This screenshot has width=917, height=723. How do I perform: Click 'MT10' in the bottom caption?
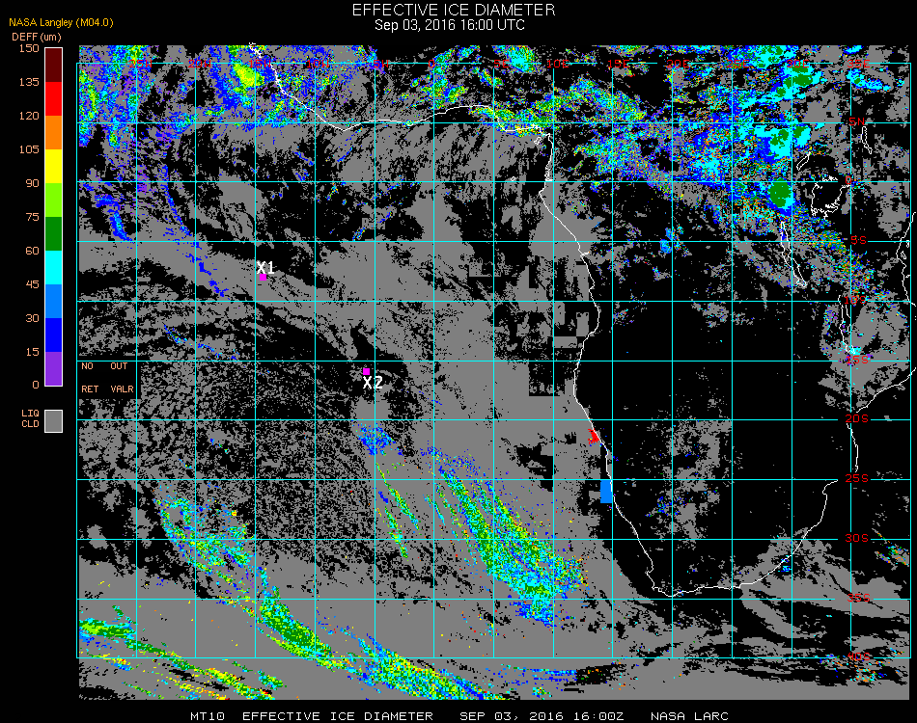207,716
